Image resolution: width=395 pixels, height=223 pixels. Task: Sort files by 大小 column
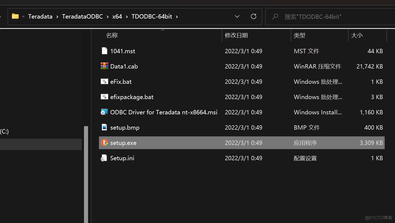[357, 35]
